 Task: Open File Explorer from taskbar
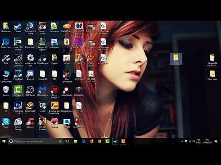tap(76, 141)
